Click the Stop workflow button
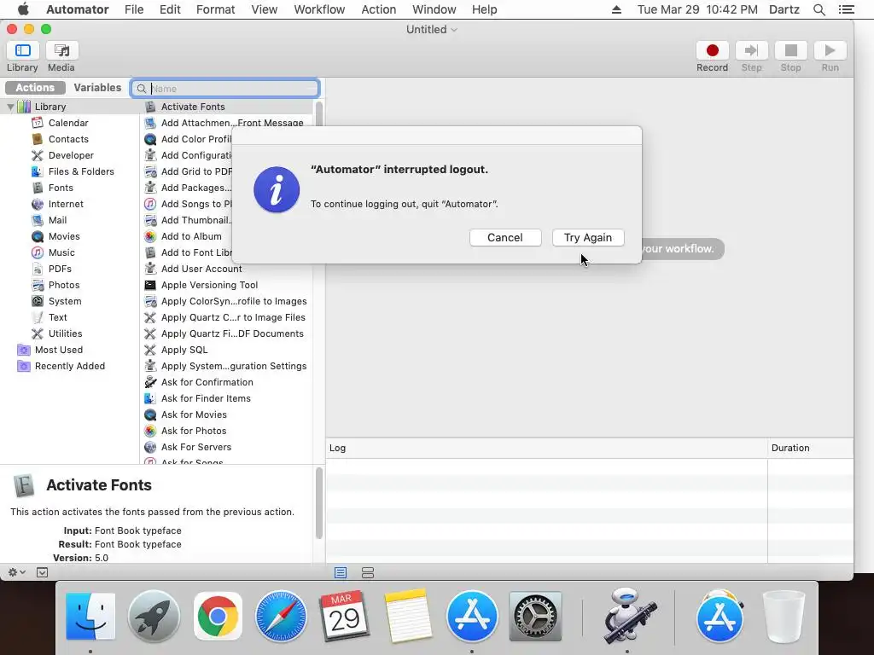The width and height of the screenshot is (874, 655). tap(790, 50)
